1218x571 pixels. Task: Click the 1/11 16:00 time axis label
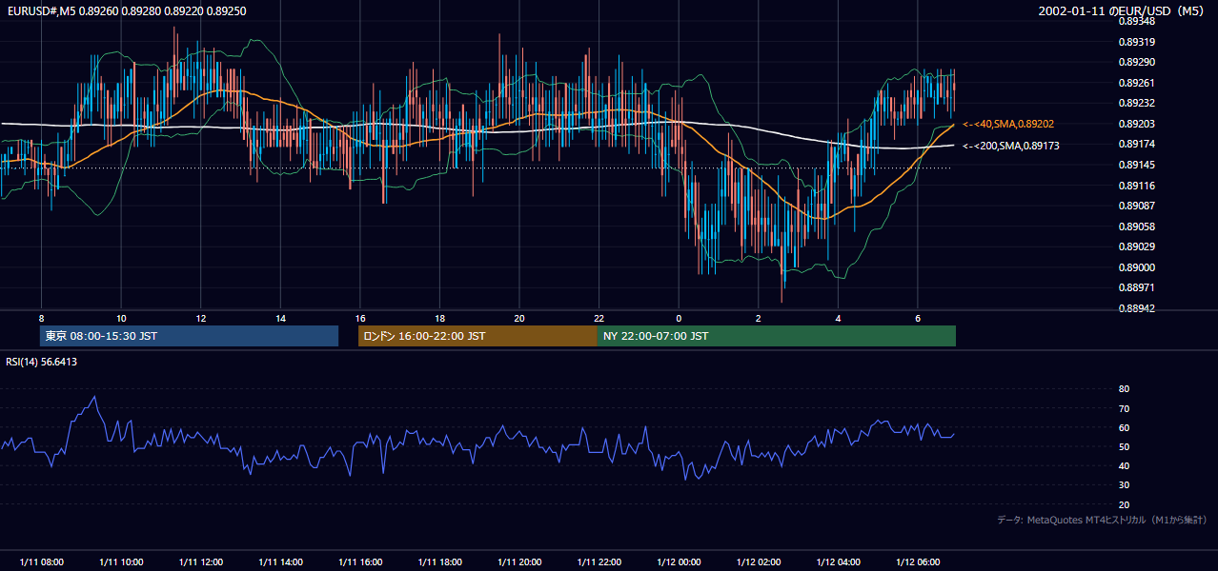pos(359,562)
